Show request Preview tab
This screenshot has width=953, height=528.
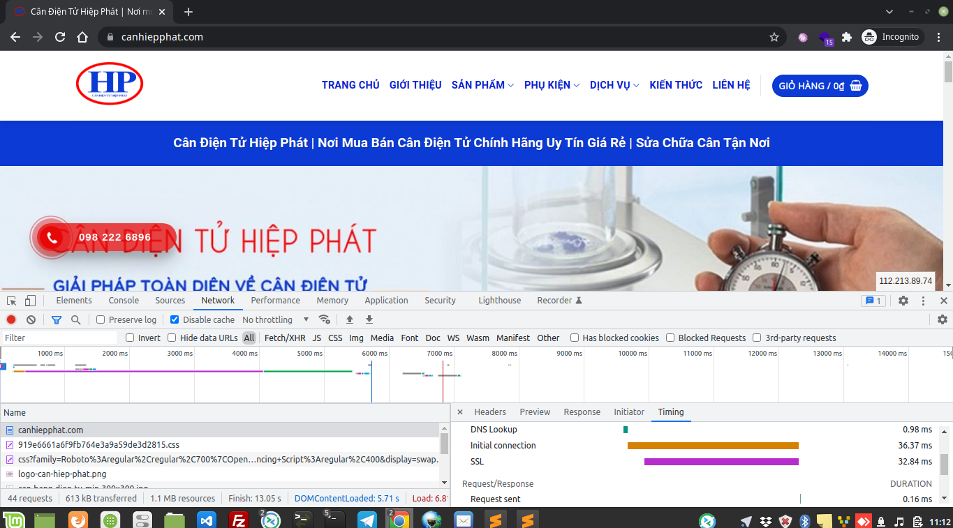tap(535, 412)
